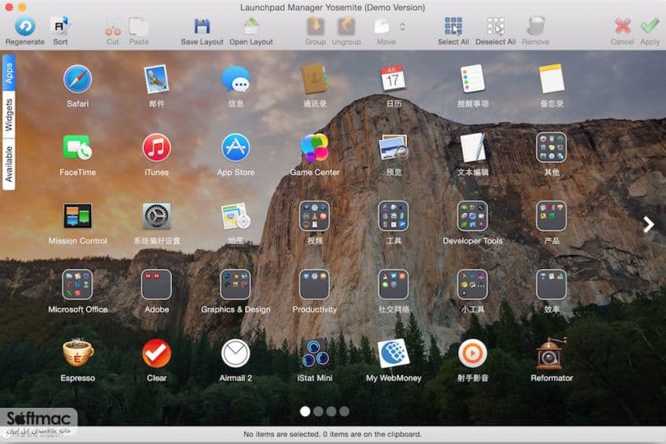Select the 其他 folder icon
This screenshot has width=666, height=444.
(552, 147)
